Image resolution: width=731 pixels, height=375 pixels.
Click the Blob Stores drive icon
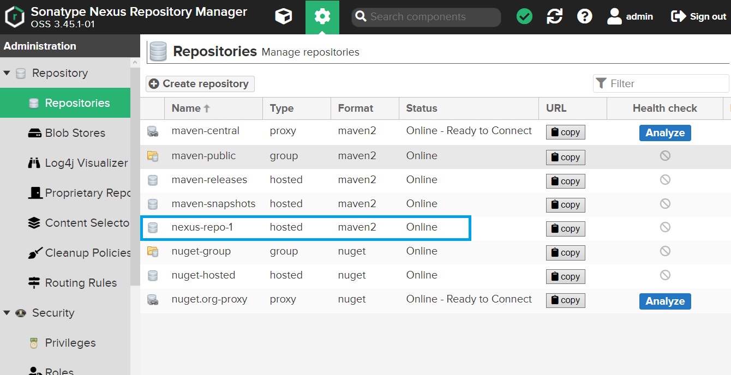coord(34,133)
